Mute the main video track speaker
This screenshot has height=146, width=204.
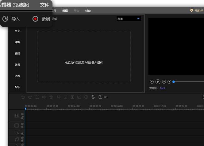tap(22, 115)
